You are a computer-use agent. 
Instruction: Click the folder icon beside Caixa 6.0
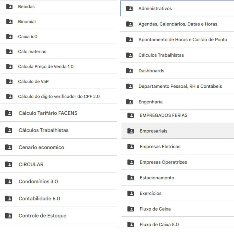pos(9,37)
